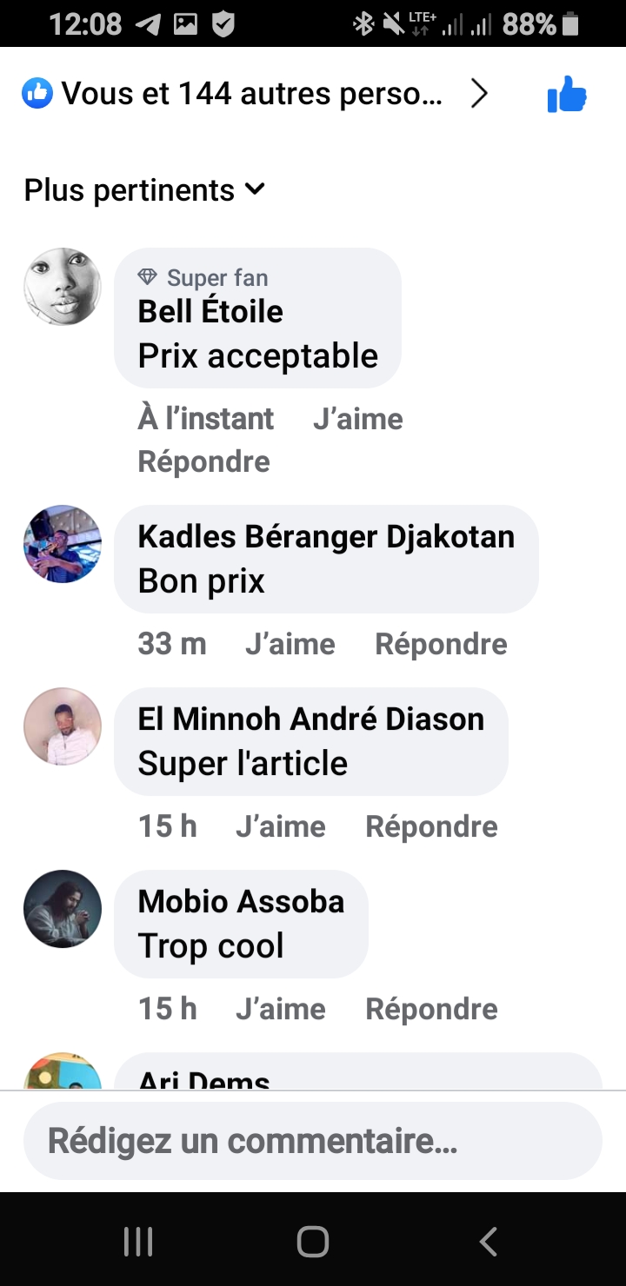This screenshot has width=626, height=1286.
Task: Tap the small like reaction icon
Action: point(37,93)
